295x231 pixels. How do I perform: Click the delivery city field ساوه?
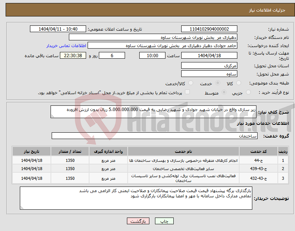[x=209, y=74]
